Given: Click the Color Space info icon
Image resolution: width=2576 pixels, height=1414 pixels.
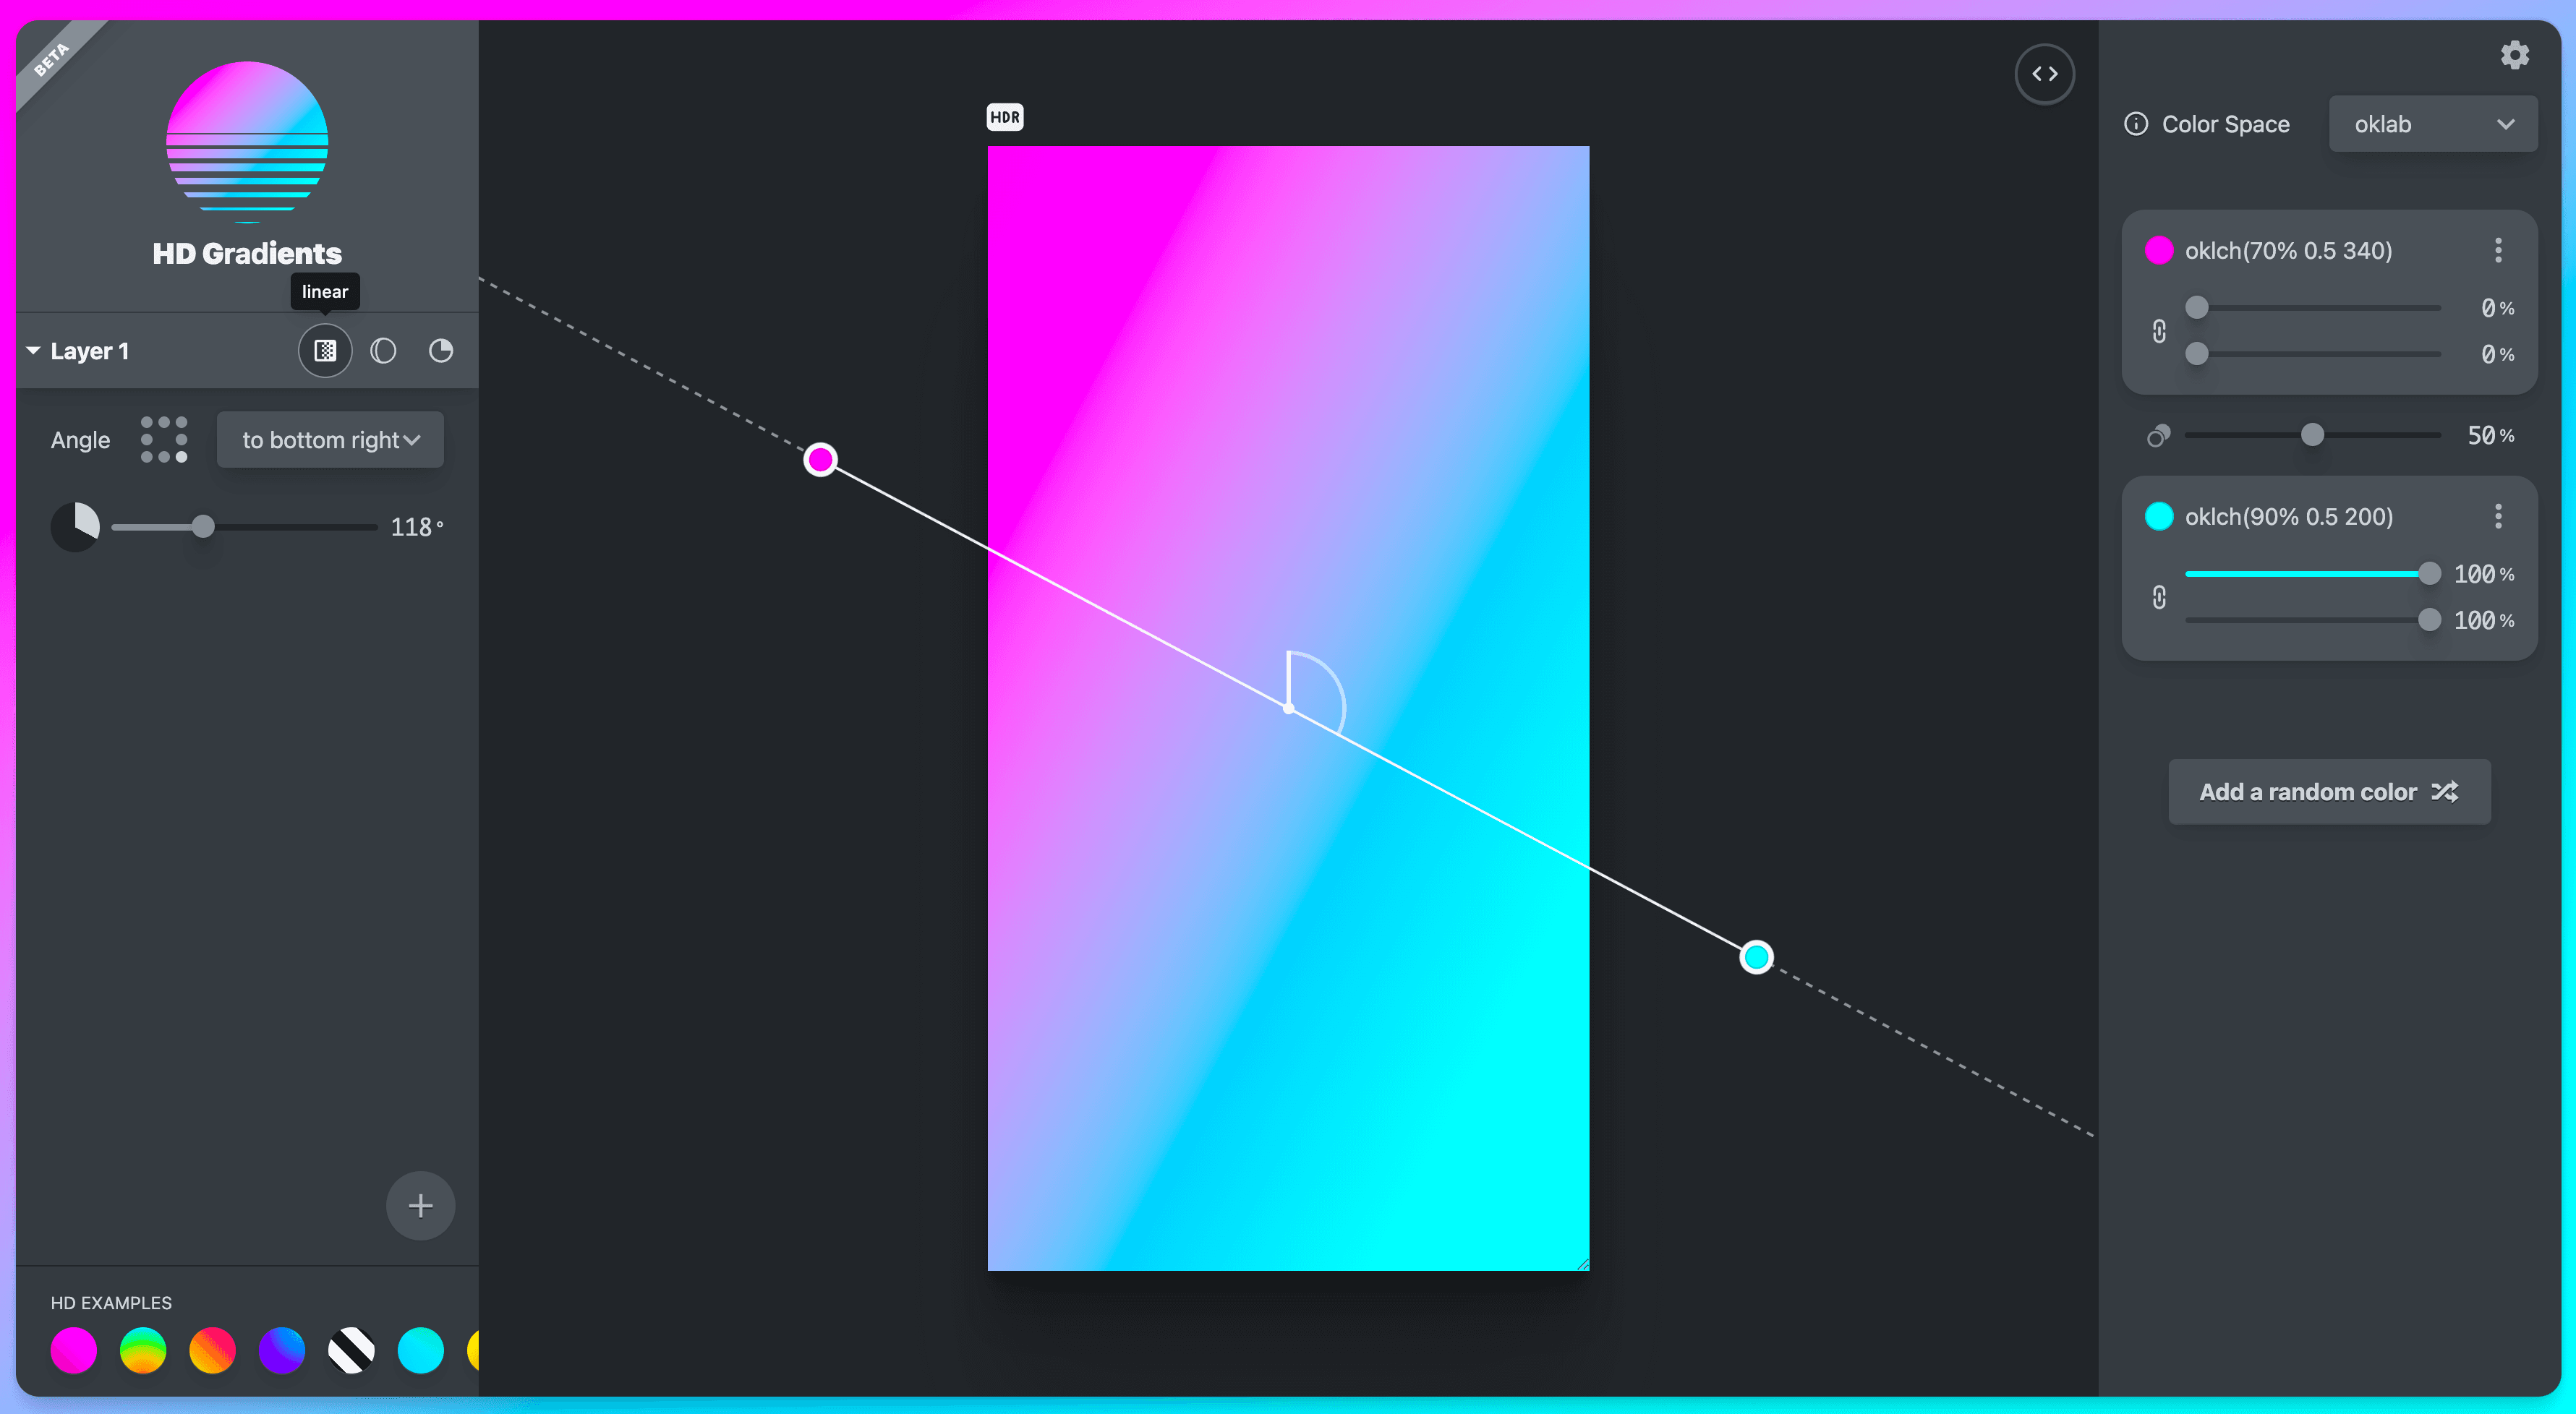Looking at the screenshot, I should 2136,124.
